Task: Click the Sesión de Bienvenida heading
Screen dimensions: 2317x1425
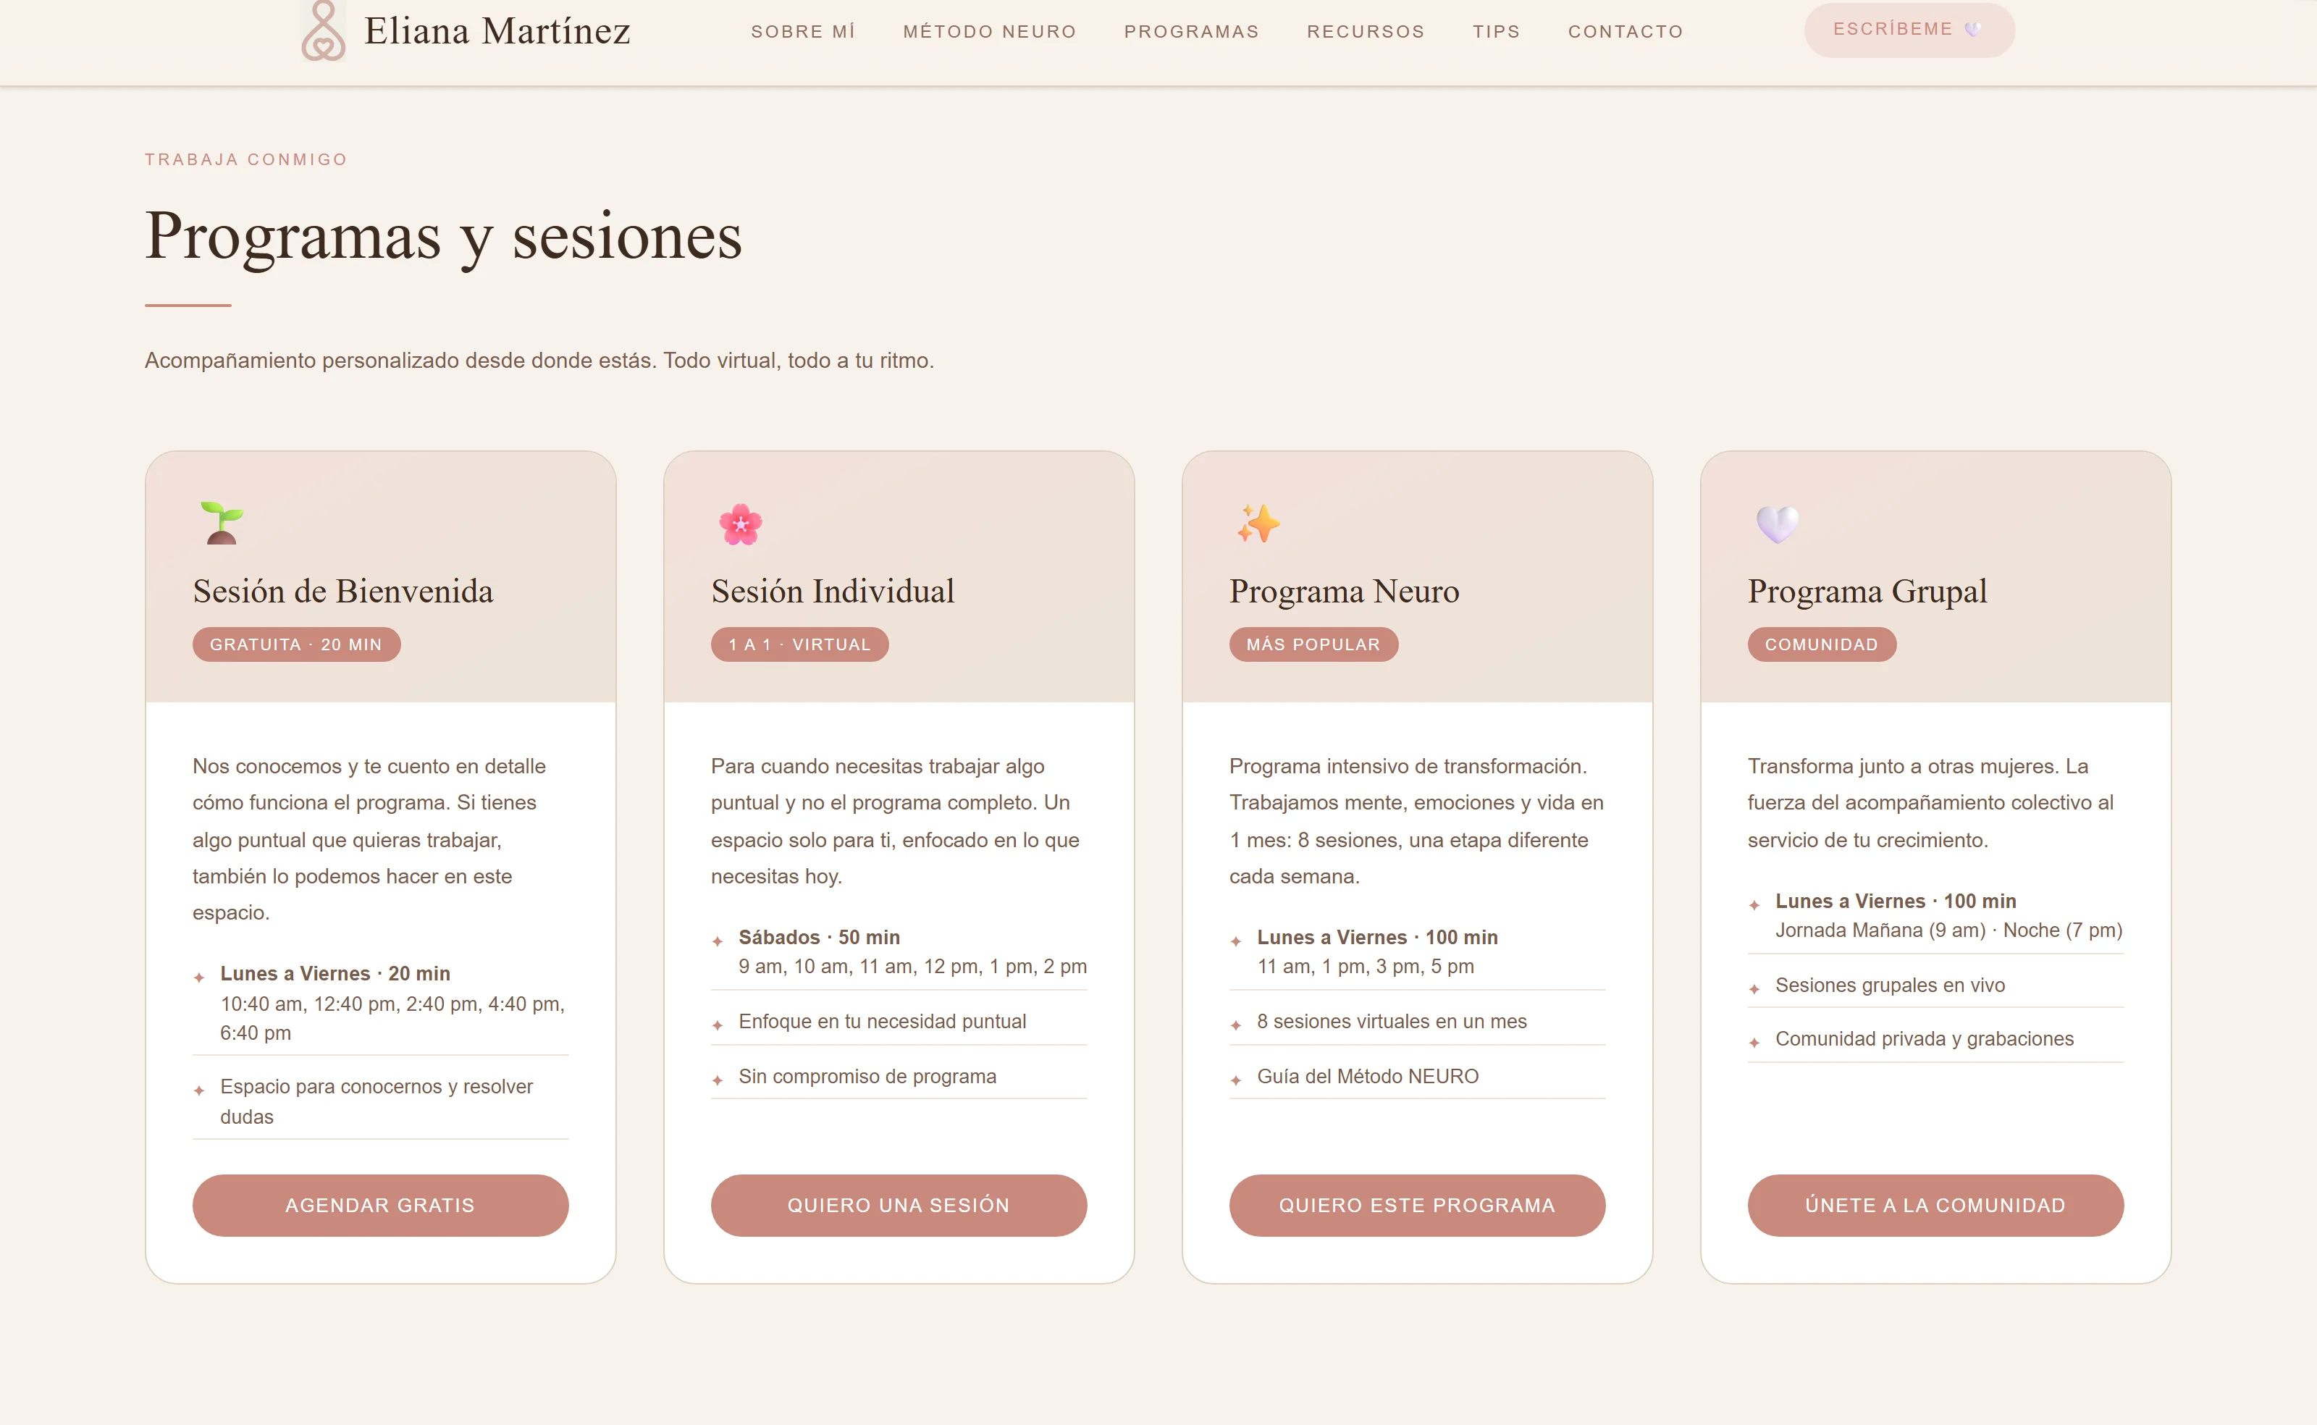Action: coord(343,592)
